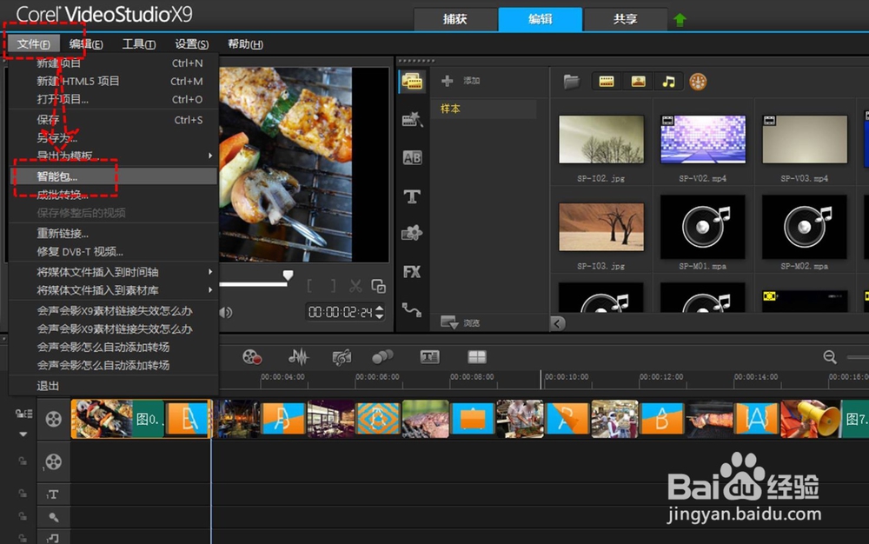
Task: Select audio clip SP-M01.mpa
Action: (703, 227)
